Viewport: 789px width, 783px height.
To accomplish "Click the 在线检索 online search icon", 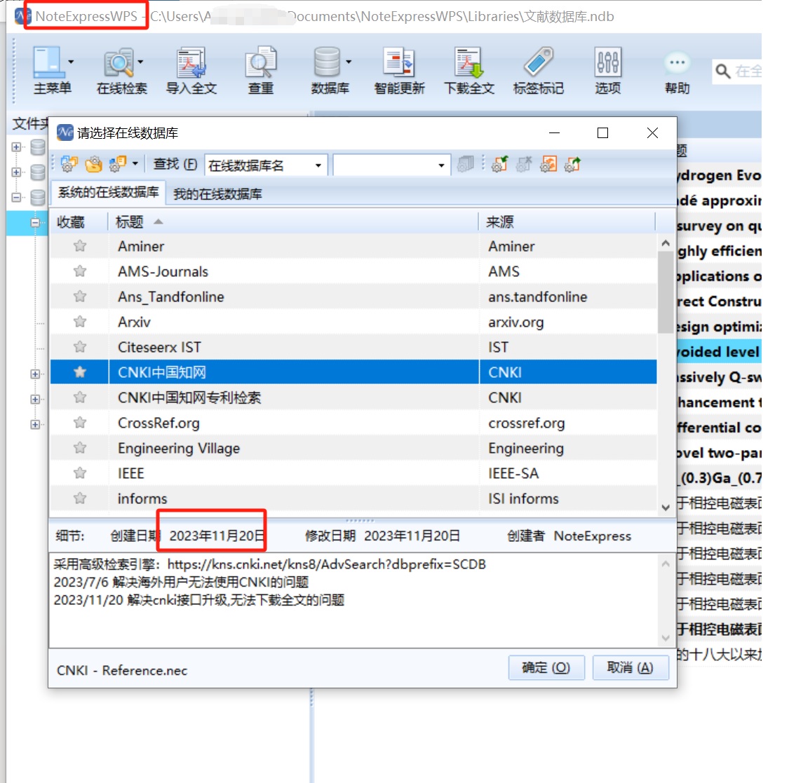I will click(x=119, y=62).
